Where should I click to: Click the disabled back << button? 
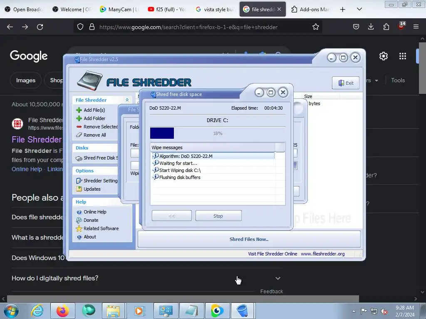pyautogui.click(x=172, y=216)
